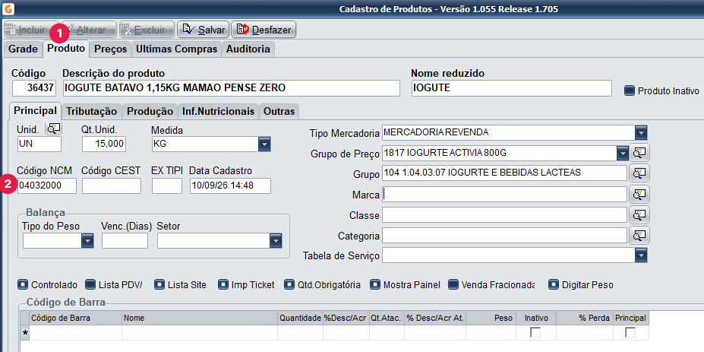
Task: Switch to the Grade tab
Action: pyautogui.click(x=23, y=49)
